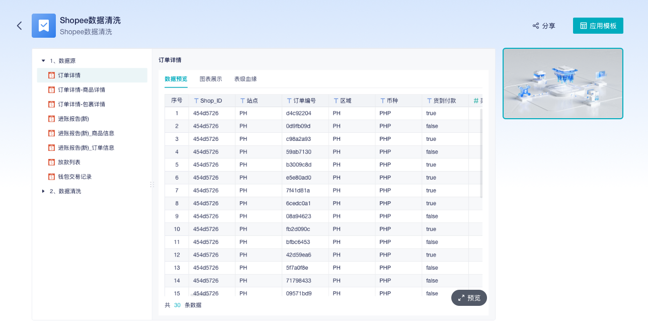Click the share icon next to 分享
648x330 pixels.
pos(536,26)
